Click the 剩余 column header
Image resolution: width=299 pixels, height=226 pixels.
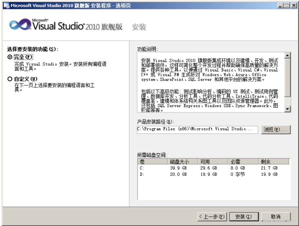pos(274,161)
